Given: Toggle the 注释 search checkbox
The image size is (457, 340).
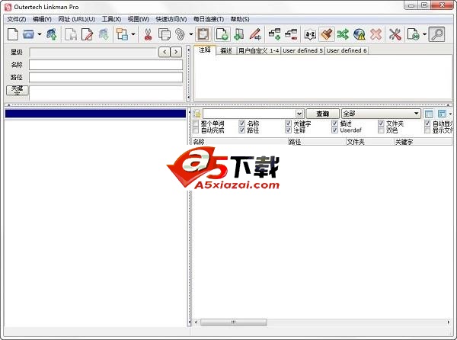Looking at the screenshot, I should pyautogui.click(x=288, y=130).
